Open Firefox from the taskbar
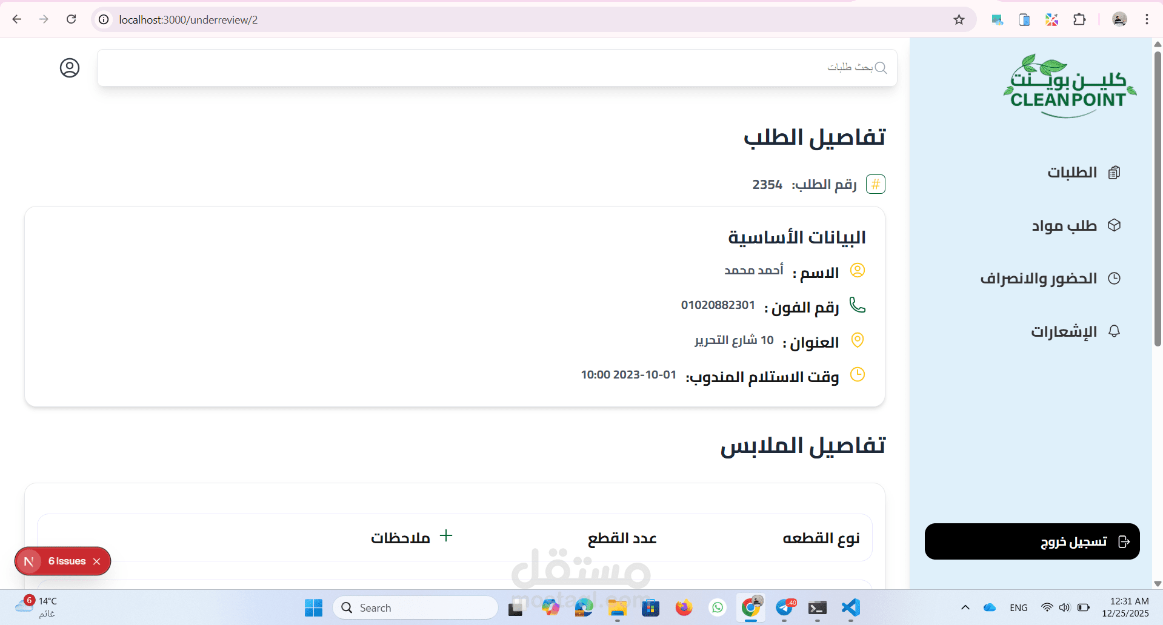Viewport: 1163px width, 625px height. point(684,607)
